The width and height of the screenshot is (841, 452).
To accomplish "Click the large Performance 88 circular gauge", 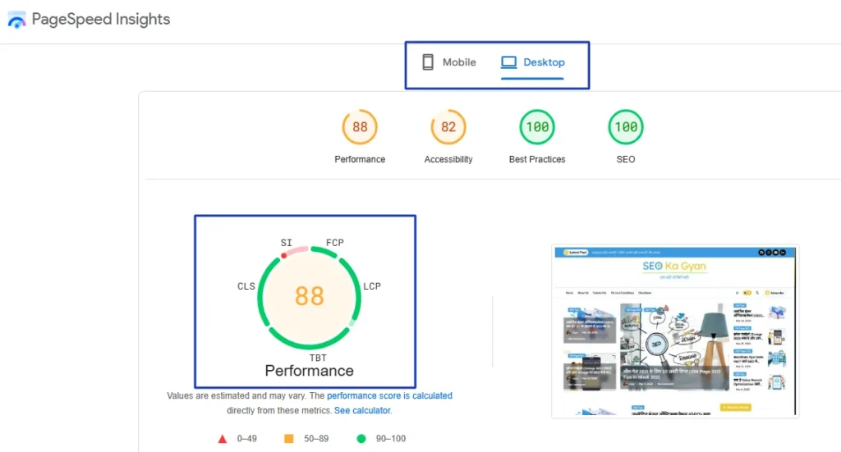I will [x=310, y=296].
